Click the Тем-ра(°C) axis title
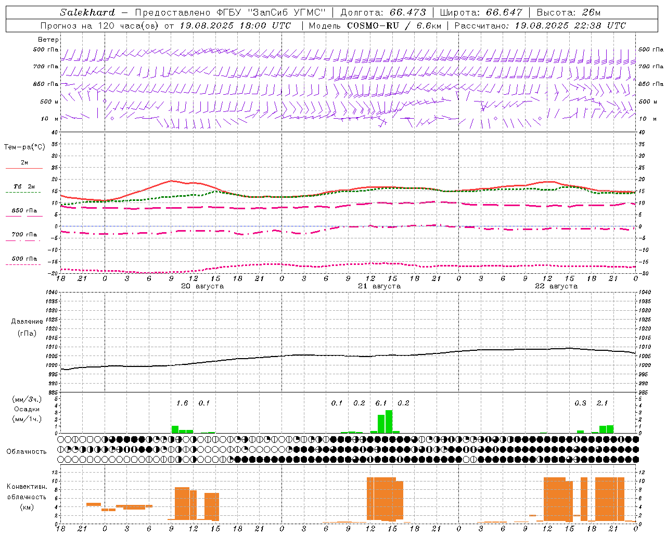Image resolution: width=666 pixels, height=533 pixels. click(x=24, y=147)
